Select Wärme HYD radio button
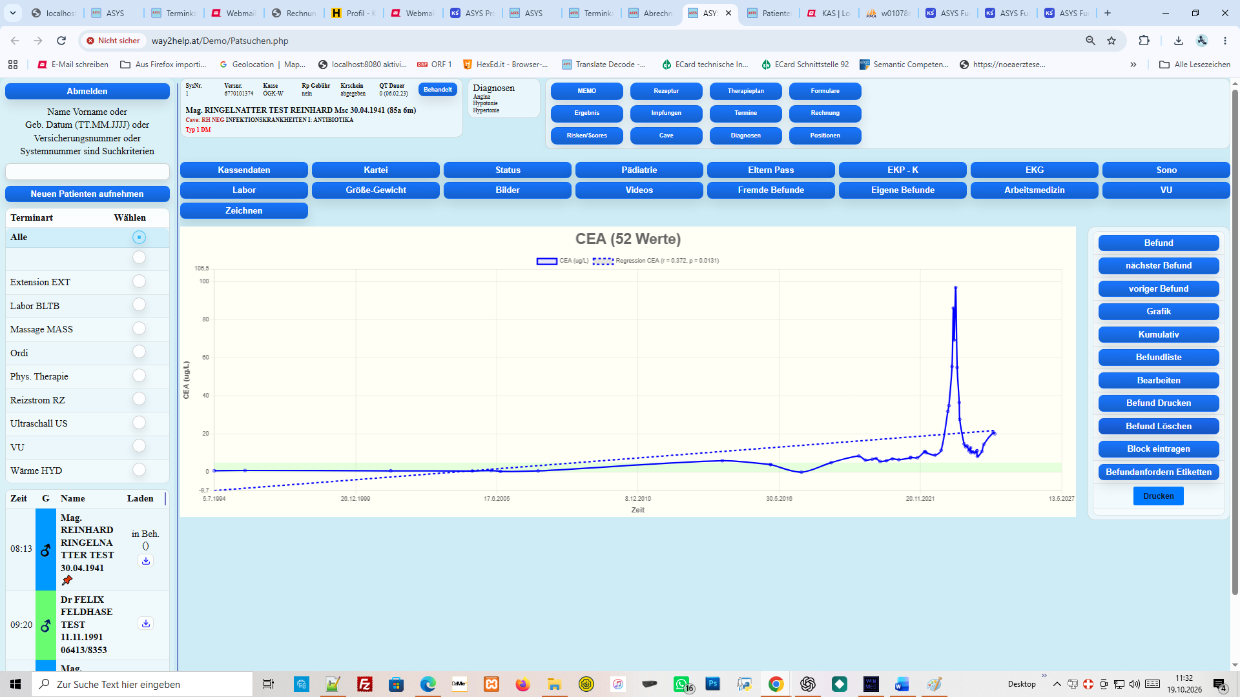The width and height of the screenshot is (1240, 697). pos(139,470)
